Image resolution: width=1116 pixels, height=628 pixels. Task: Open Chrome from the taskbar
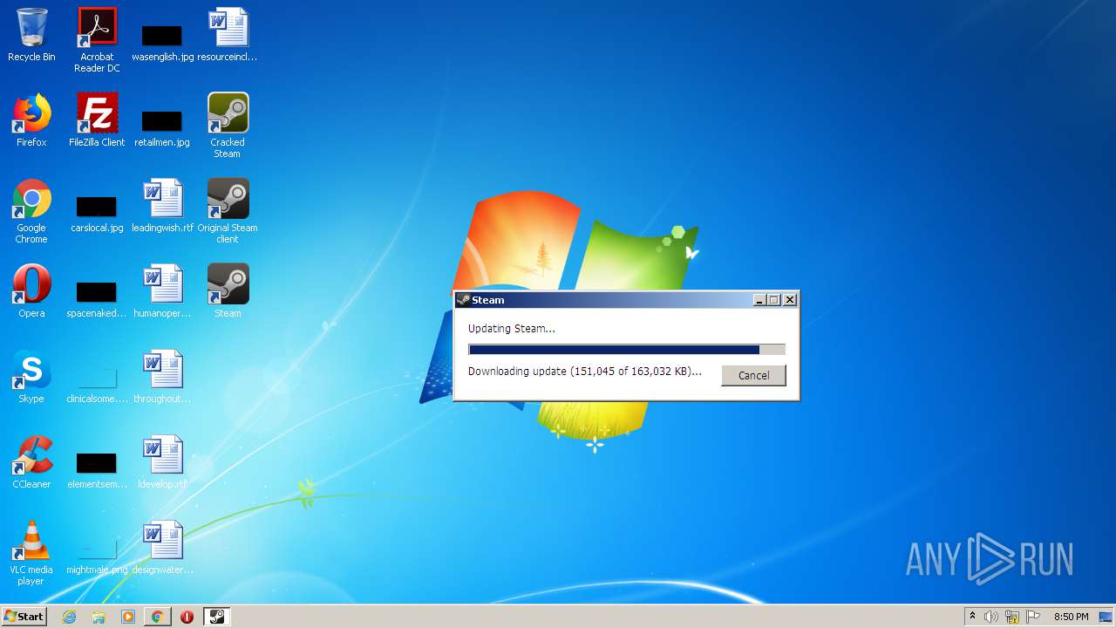click(157, 617)
